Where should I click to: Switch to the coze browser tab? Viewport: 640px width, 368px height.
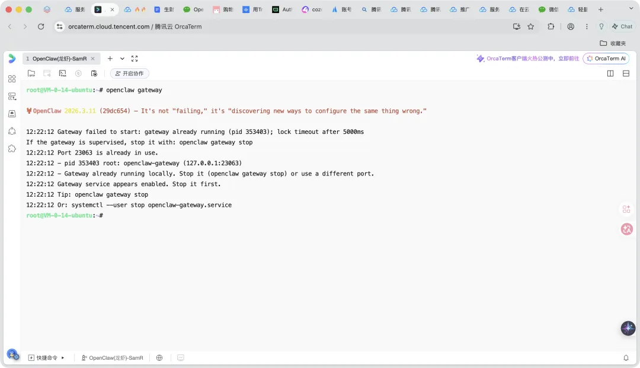pos(312,9)
